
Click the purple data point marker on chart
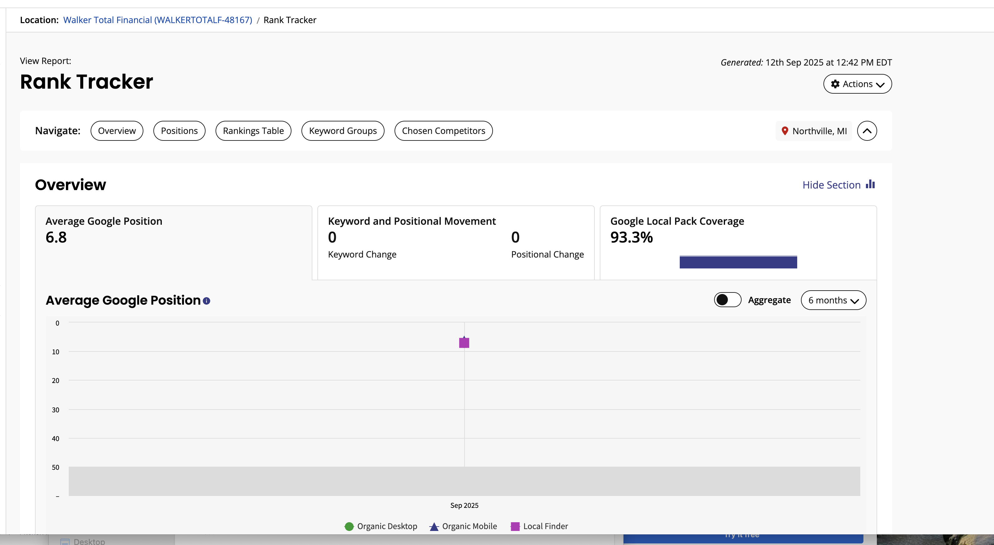click(464, 342)
